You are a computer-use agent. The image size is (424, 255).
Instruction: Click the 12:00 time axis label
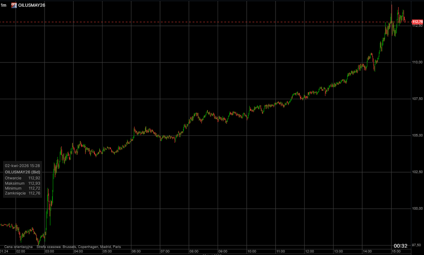[x=310, y=251]
